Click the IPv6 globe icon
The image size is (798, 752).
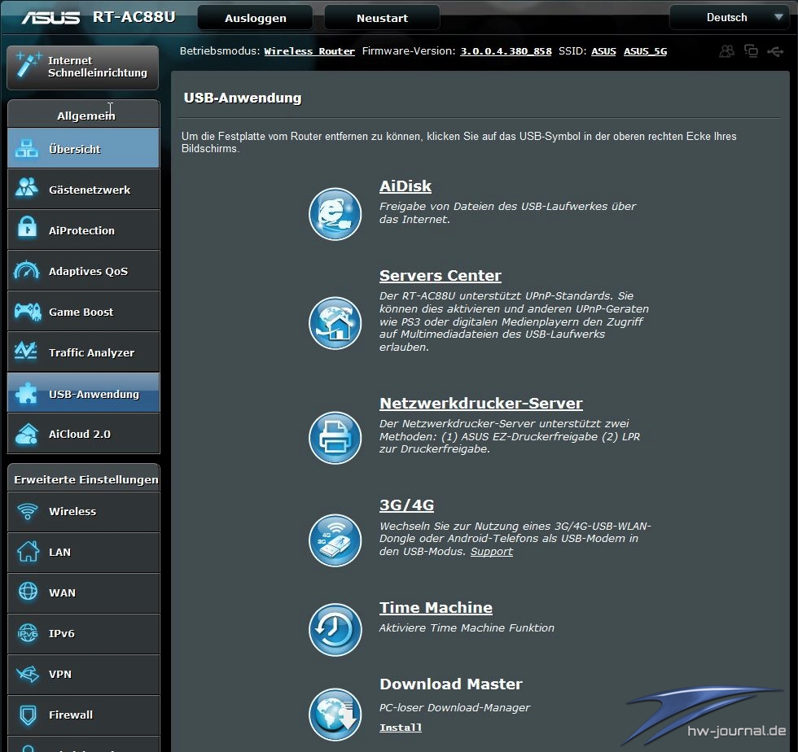[x=28, y=633]
